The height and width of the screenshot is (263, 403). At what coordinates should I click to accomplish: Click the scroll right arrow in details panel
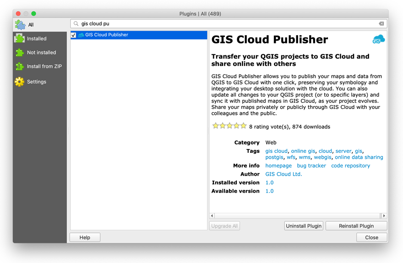tap(384, 216)
